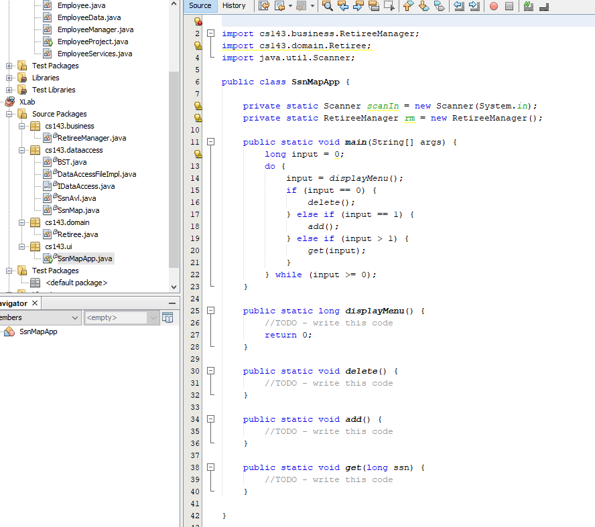Screen dimensions: 595x527
Task: Click the Projects panel scroll-down arrow
Action: click(174, 287)
